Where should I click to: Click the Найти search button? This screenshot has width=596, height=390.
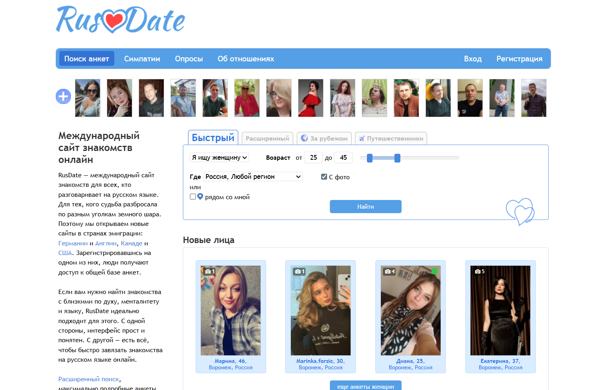366,206
